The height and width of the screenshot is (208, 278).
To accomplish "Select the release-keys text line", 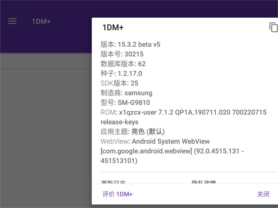I will point(119,122).
